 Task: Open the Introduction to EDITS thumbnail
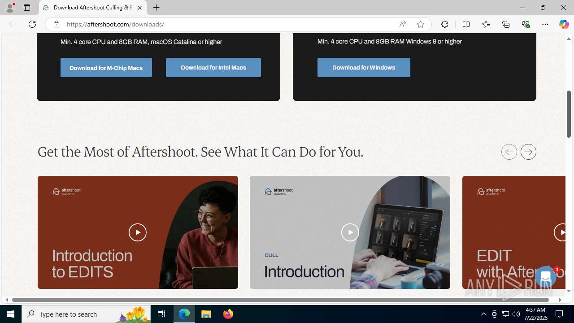pos(138,232)
